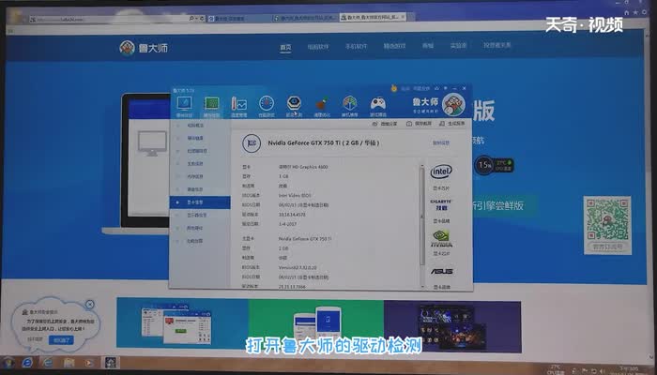
Task: Click the blue confirm button in cloud popup
Action: pos(61,339)
